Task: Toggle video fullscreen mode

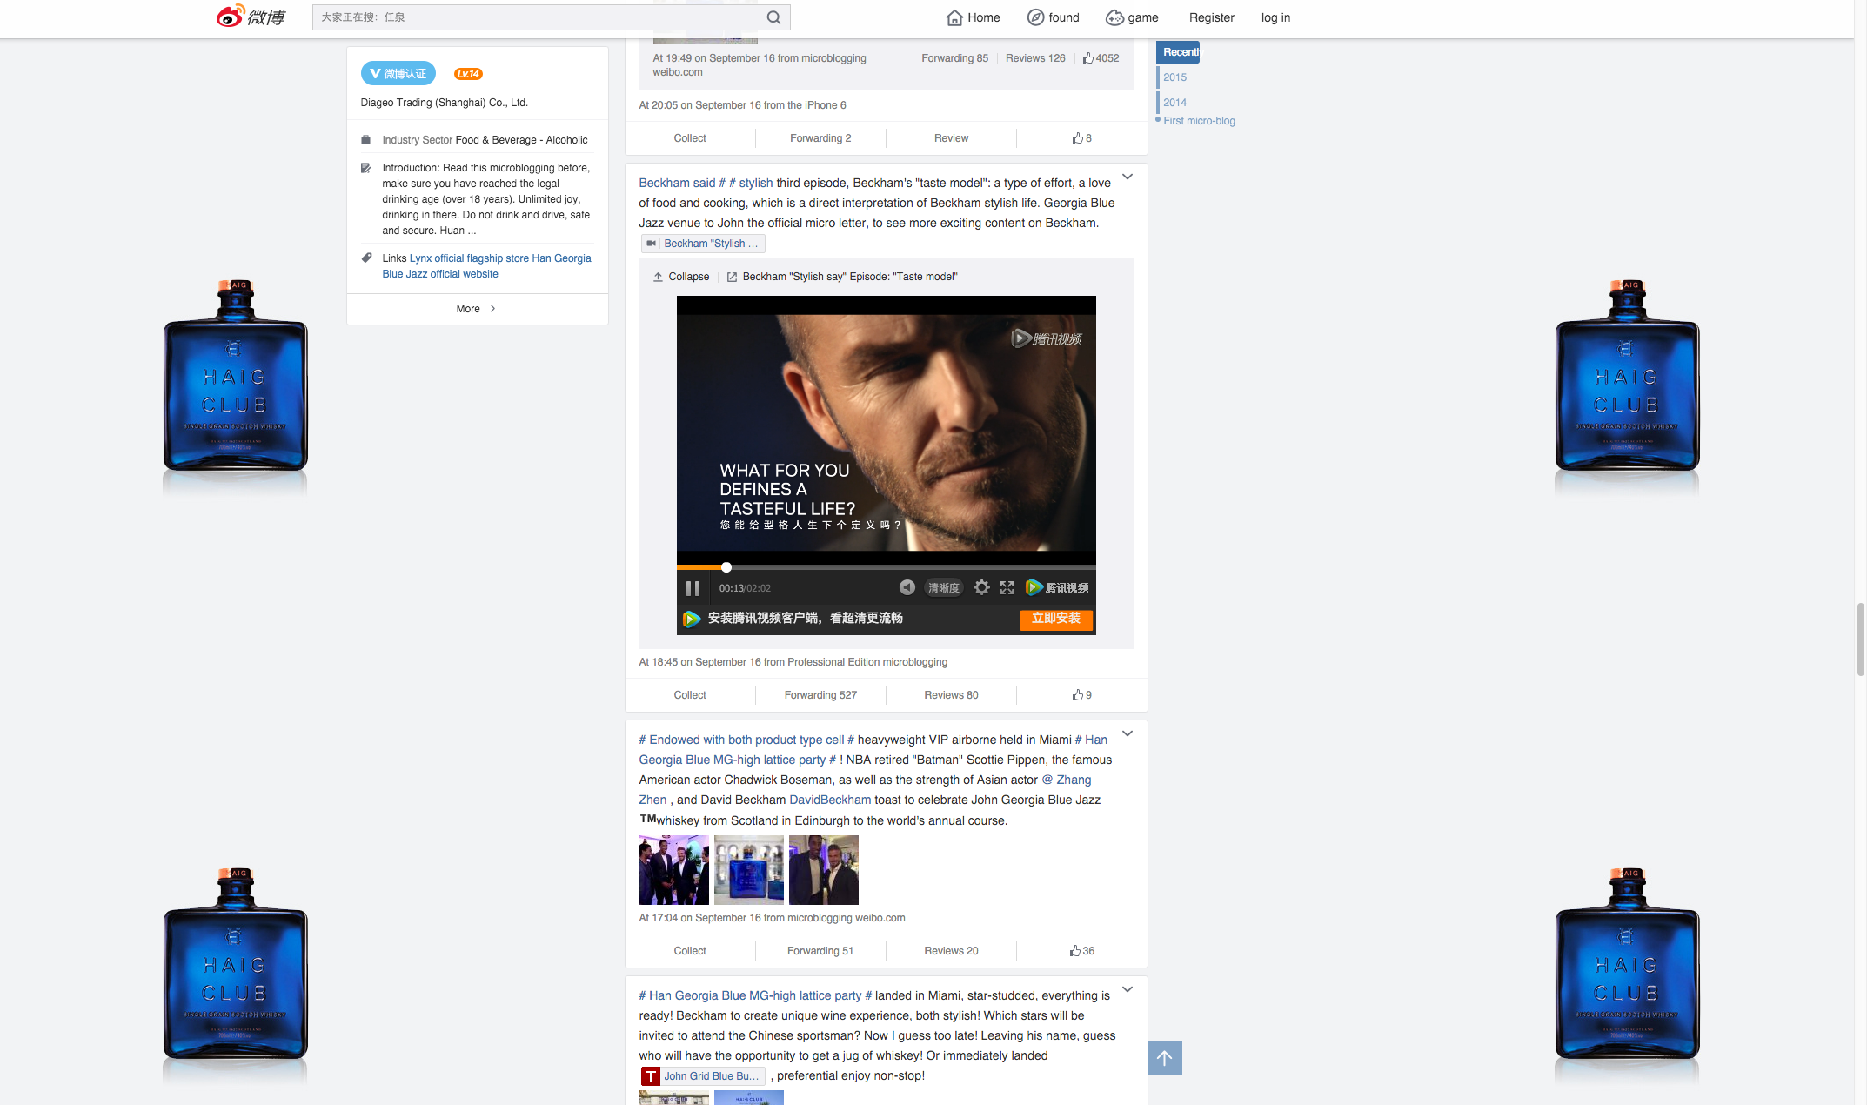Action: pos(1007,587)
